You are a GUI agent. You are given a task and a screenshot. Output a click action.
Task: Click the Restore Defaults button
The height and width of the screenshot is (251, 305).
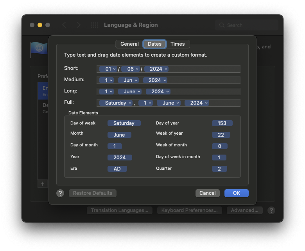[93, 193]
